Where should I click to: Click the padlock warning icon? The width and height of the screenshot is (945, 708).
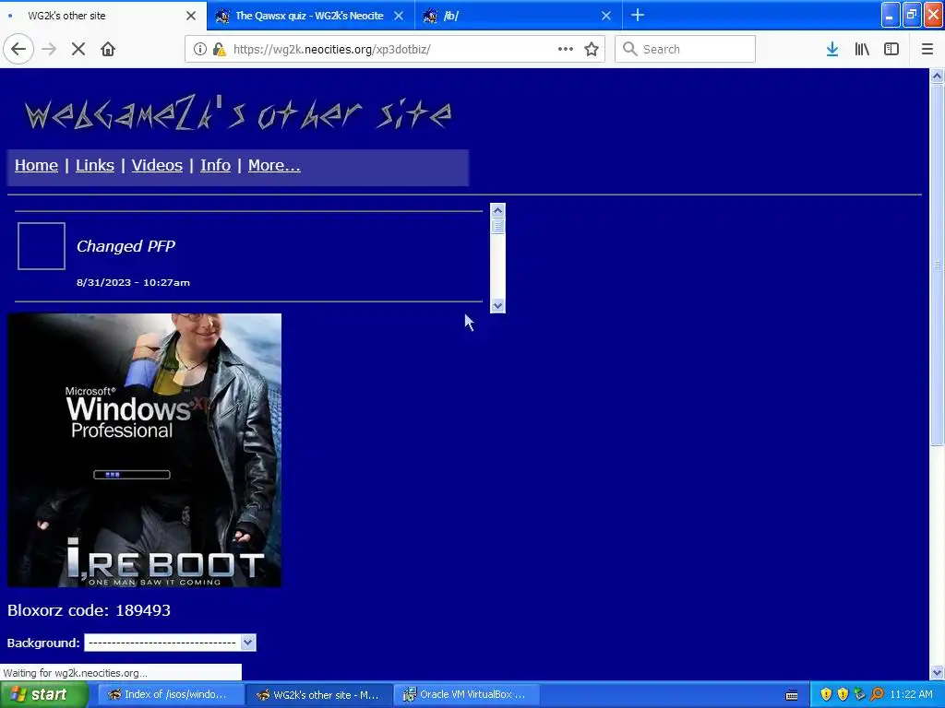coord(220,50)
